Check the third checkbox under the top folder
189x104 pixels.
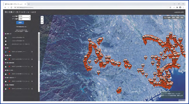pyautogui.click(x=6, y=45)
